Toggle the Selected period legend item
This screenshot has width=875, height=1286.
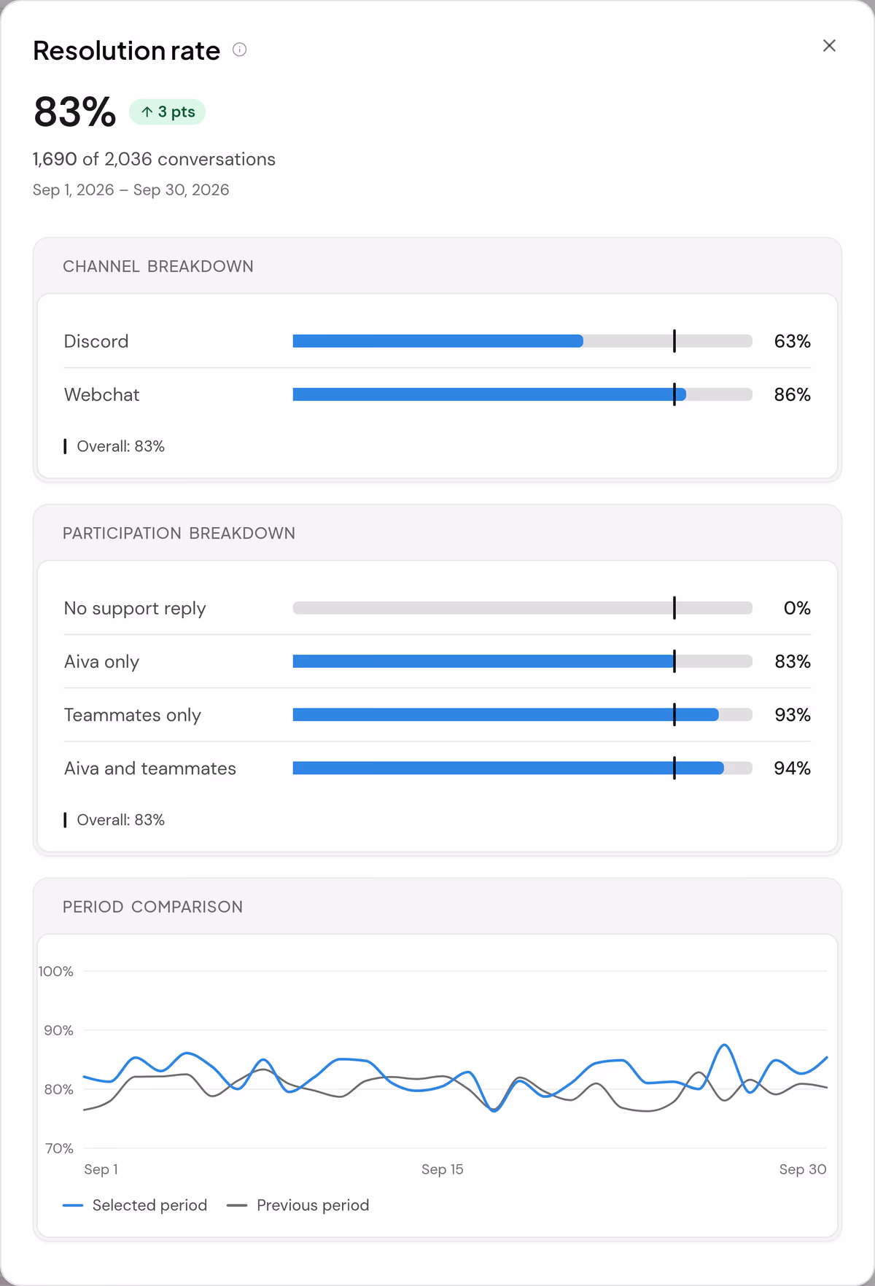tap(135, 1205)
